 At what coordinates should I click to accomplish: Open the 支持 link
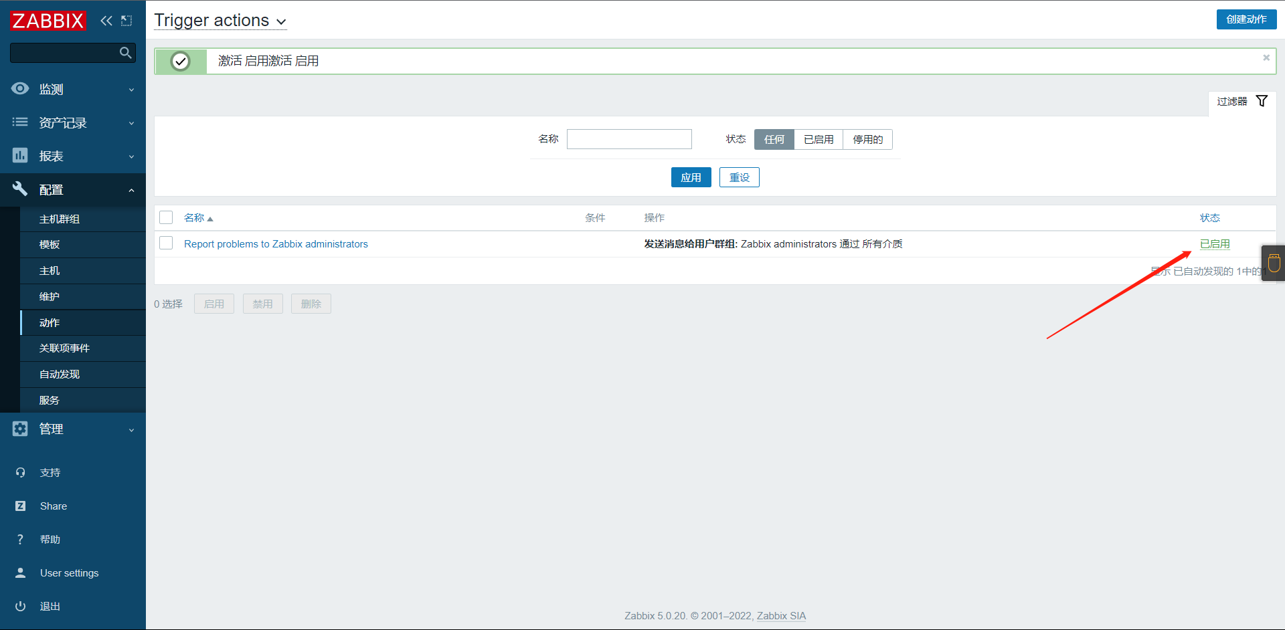point(50,473)
